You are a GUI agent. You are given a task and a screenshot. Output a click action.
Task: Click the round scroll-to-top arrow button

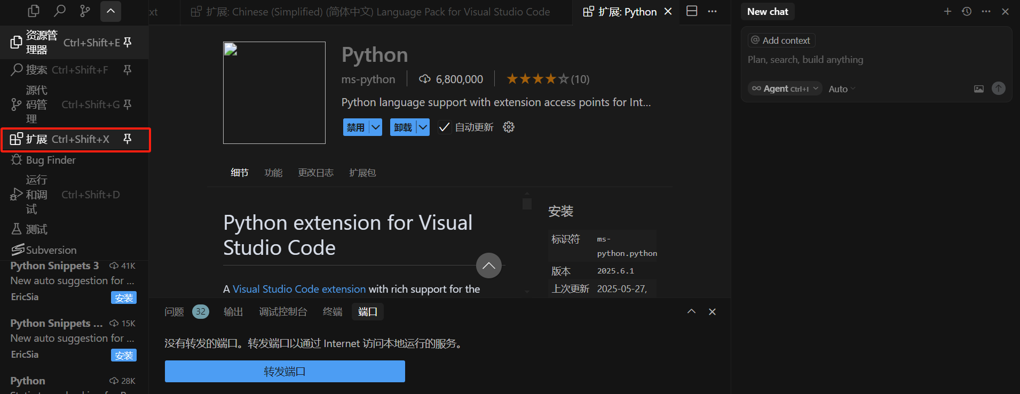[489, 266]
